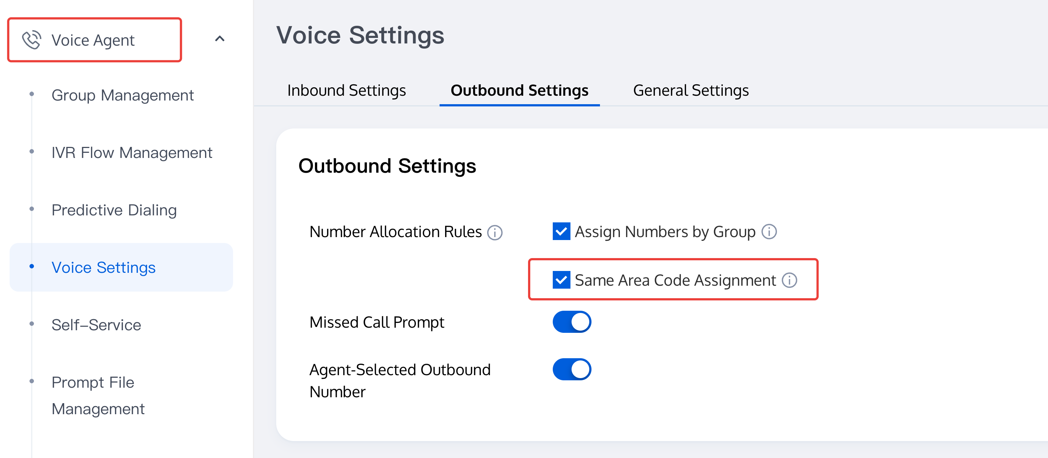Click info icon beside Number Allocation Rules
This screenshot has height=458, width=1048.
coord(495,233)
